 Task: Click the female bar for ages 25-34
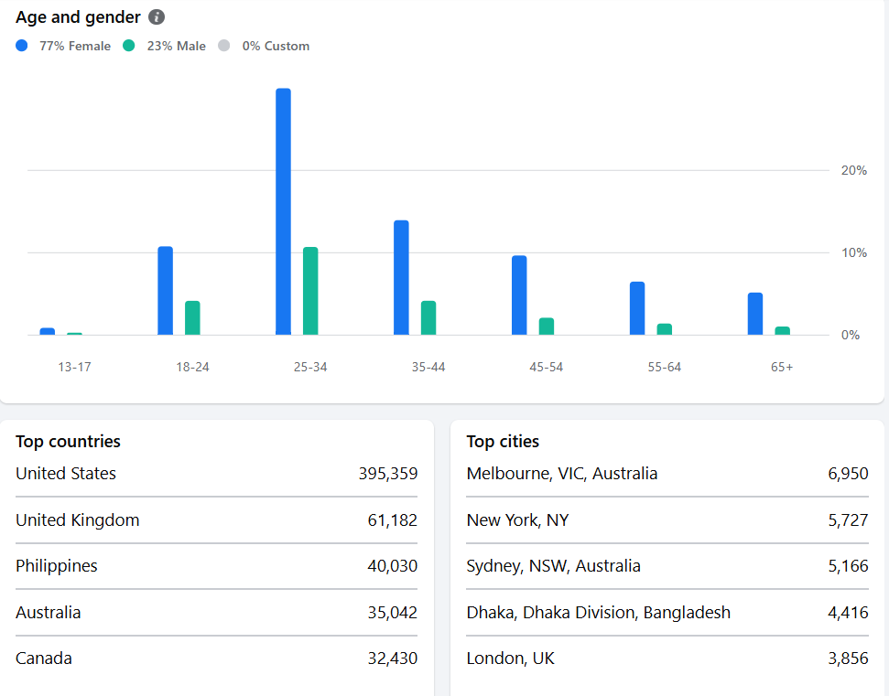284,211
